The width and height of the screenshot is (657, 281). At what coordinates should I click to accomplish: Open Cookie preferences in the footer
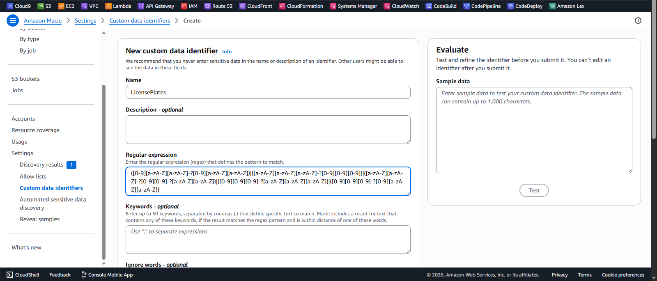[x=623, y=275]
